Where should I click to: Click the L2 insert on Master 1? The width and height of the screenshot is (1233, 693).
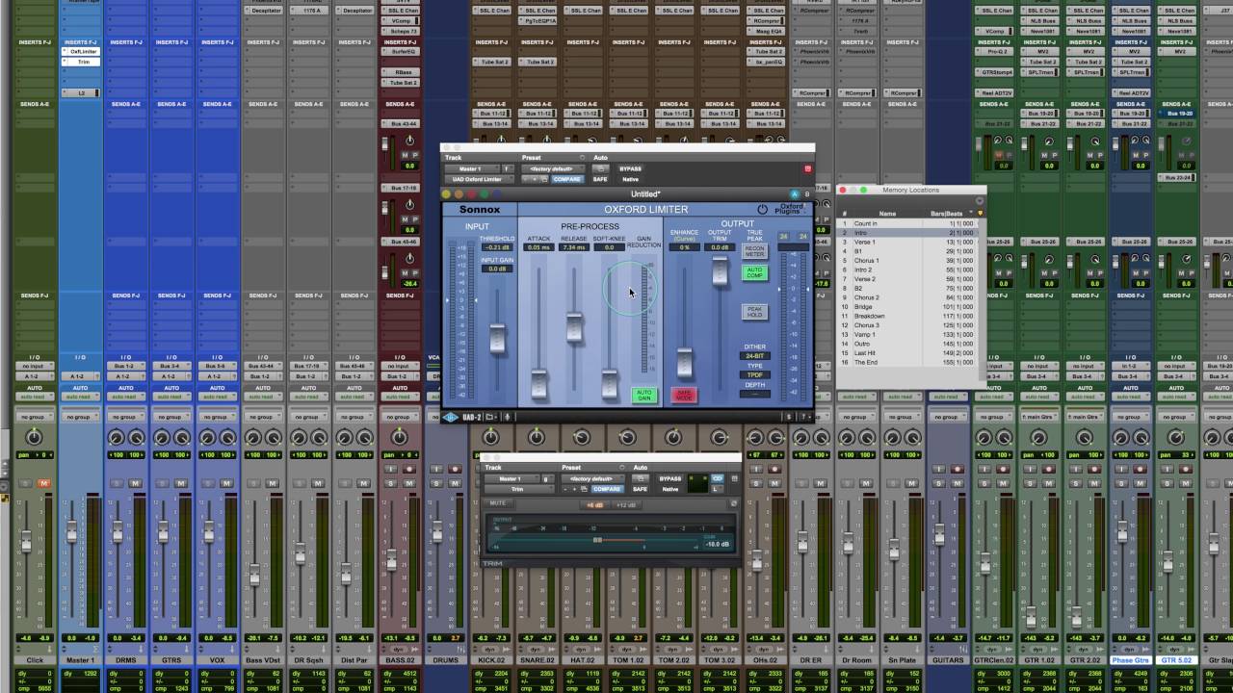tap(80, 93)
